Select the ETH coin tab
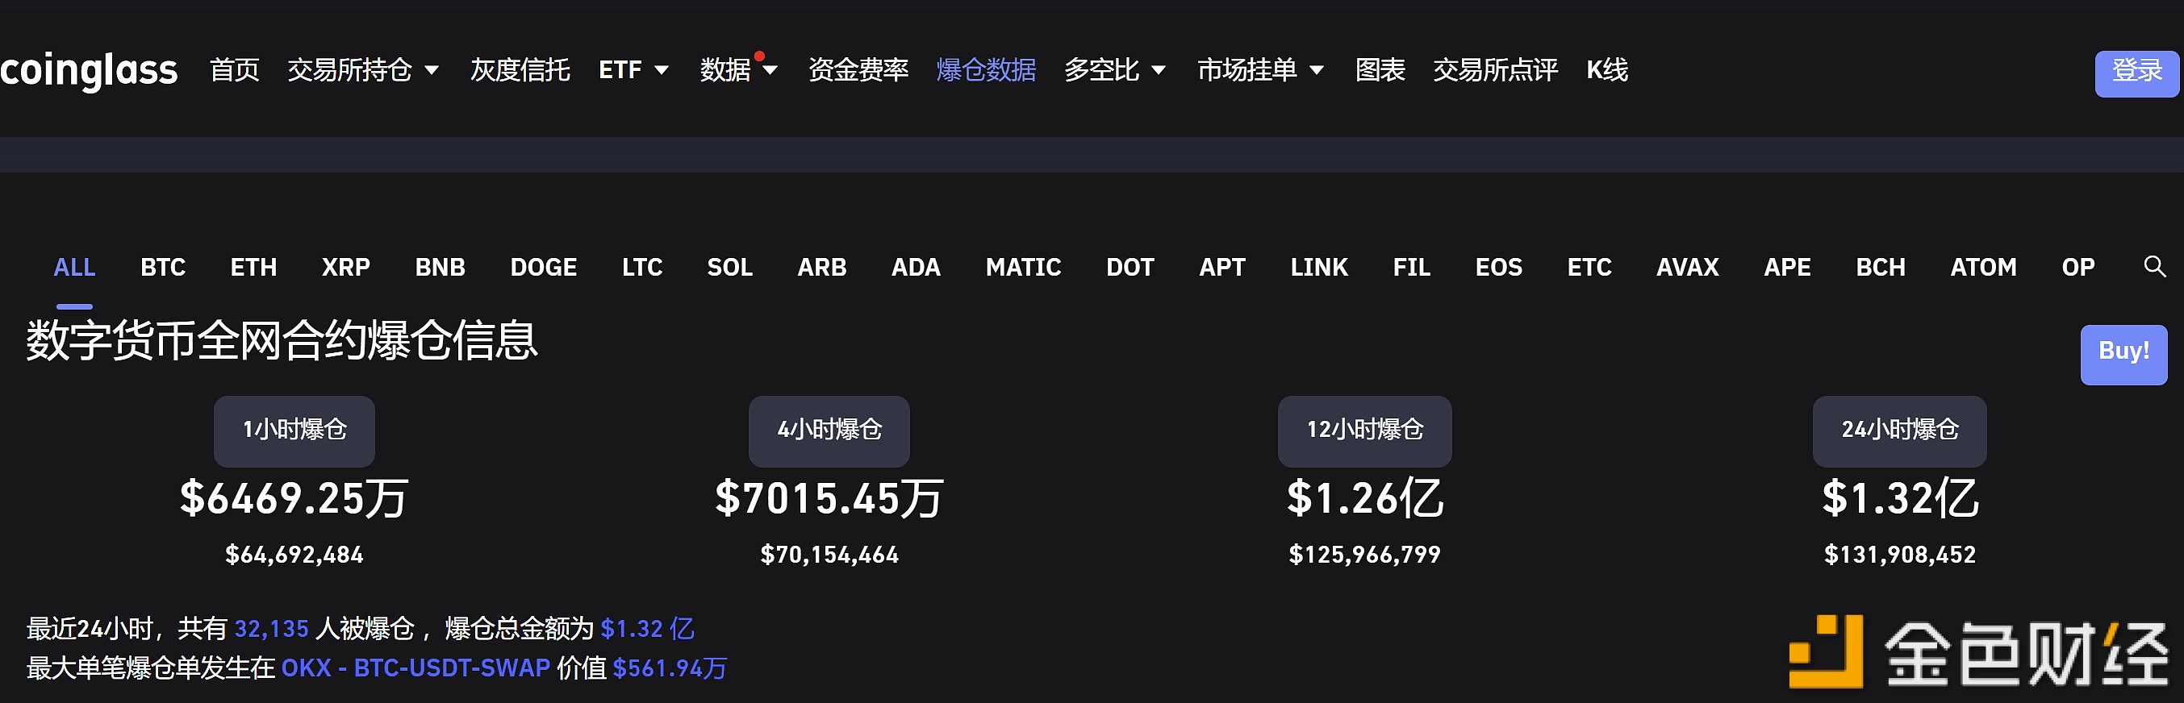2184x703 pixels. [253, 268]
